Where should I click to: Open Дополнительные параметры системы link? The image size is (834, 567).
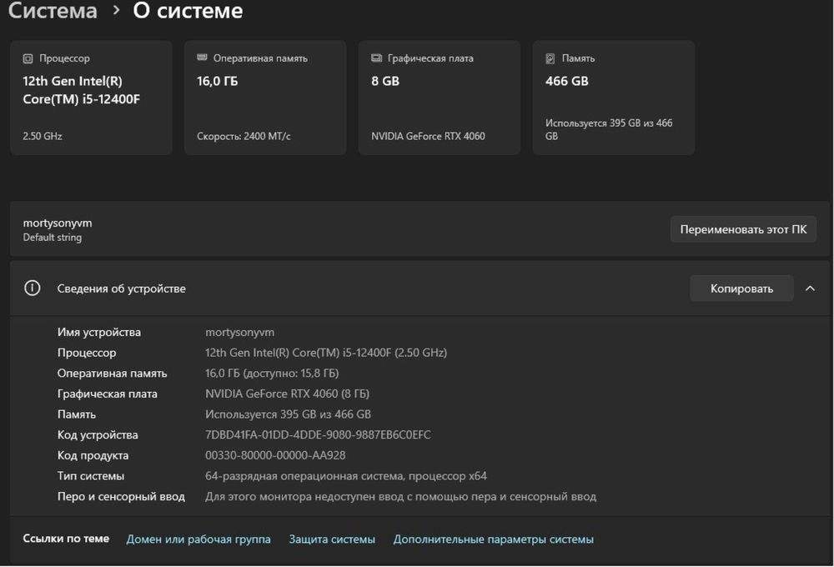[x=493, y=539]
